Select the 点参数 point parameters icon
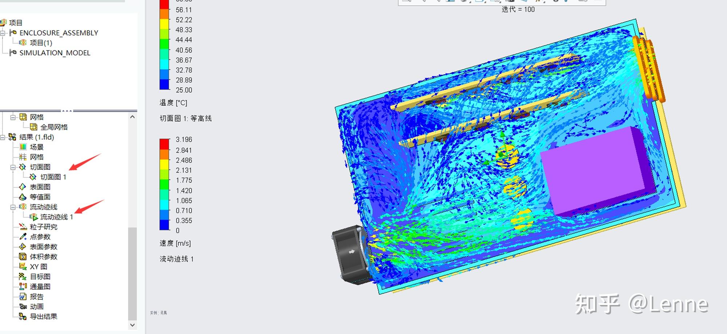Screen dimensions: 727x334 click(x=23, y=236)
